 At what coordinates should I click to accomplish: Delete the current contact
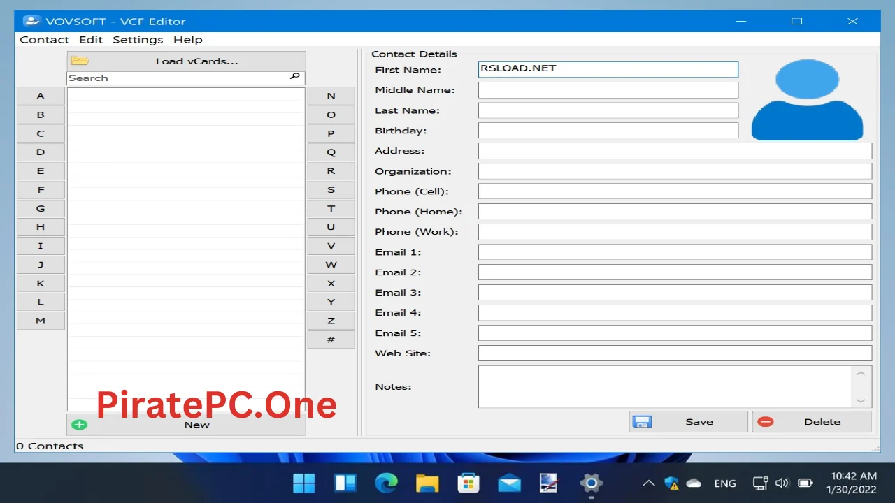pyautogui.click(x=812, y=421)
